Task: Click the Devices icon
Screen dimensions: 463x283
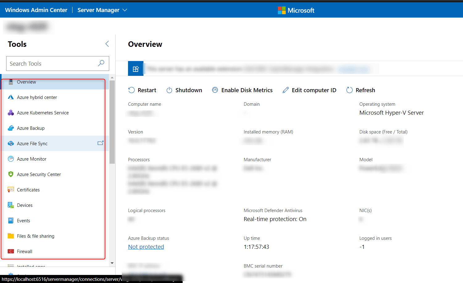Action: click(11, 205)
